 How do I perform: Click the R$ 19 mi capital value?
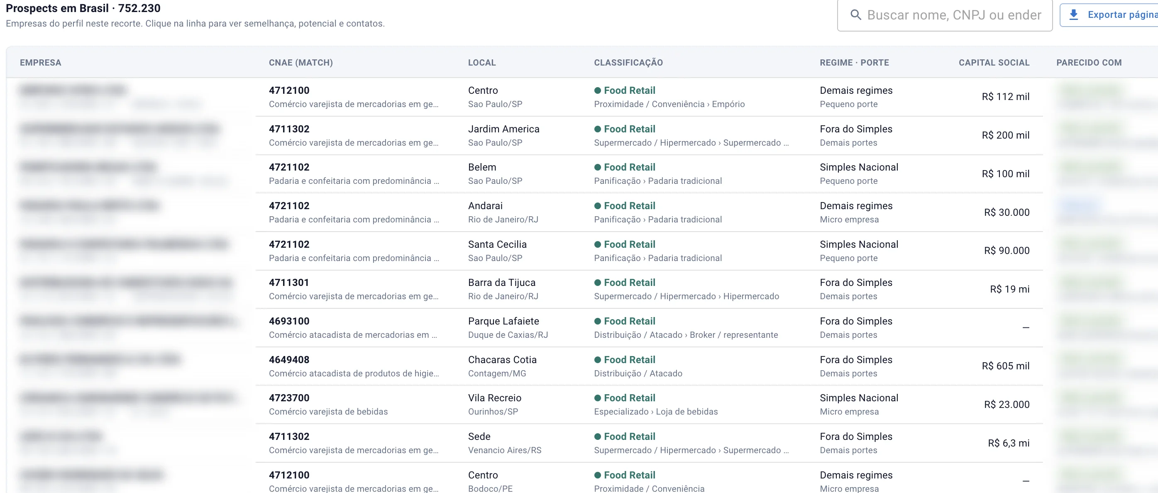coord(1010,289)
